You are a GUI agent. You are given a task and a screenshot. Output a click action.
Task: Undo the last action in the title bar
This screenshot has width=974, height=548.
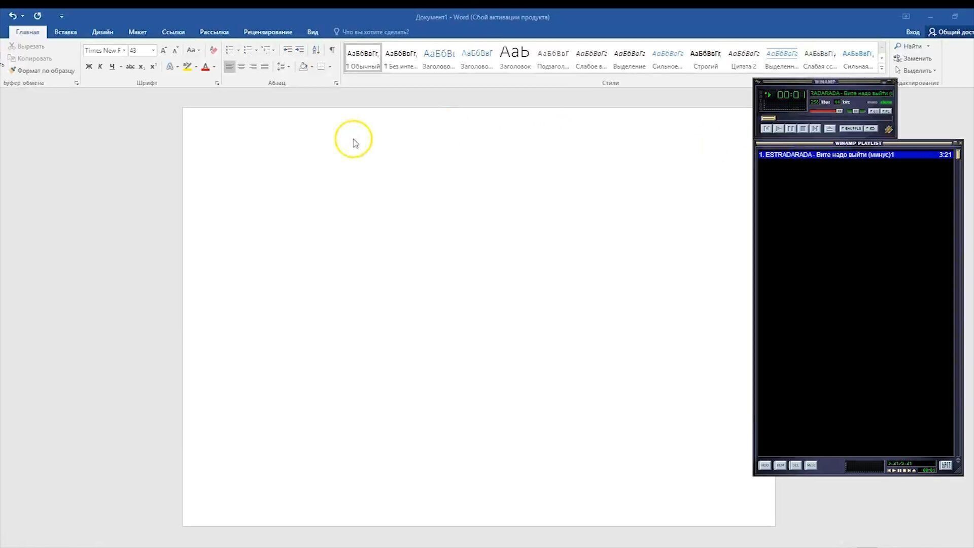(13, 16)
